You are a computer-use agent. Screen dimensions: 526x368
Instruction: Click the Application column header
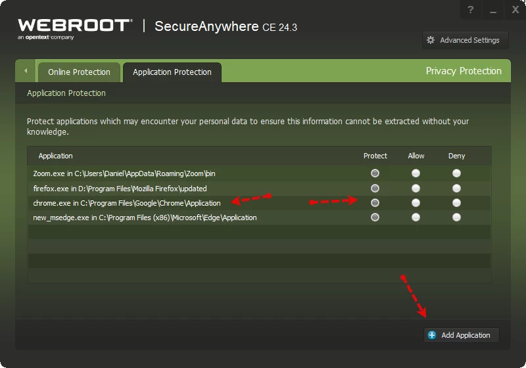(x=55, y=156)
